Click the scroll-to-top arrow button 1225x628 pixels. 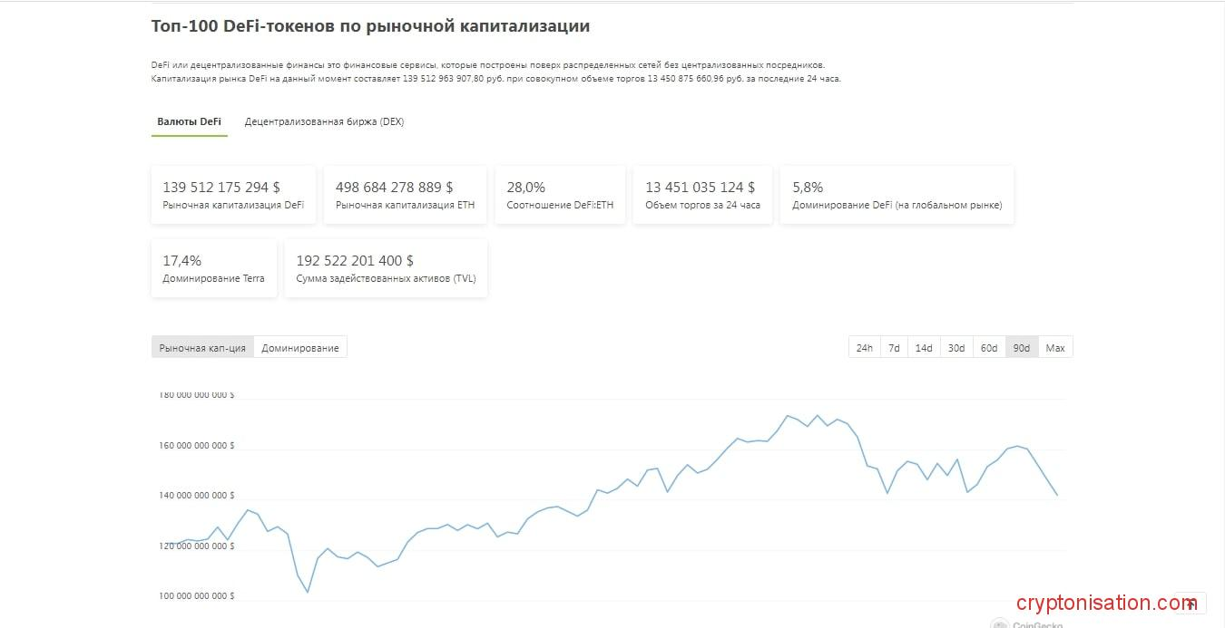coord(1190,604)
